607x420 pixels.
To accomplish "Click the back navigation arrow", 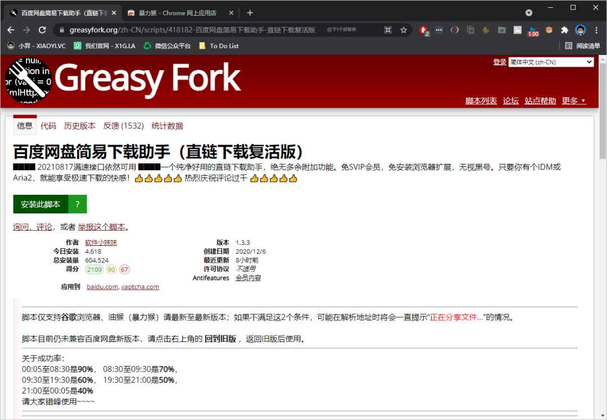I will (11, 30).
